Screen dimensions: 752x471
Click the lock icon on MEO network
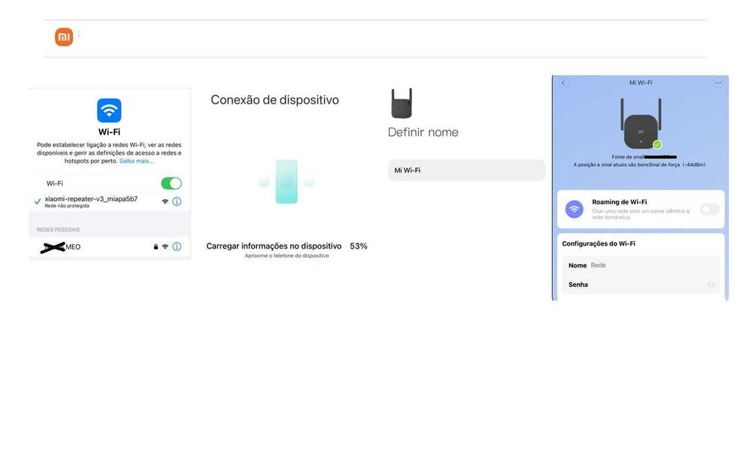(x=156, y=246)
